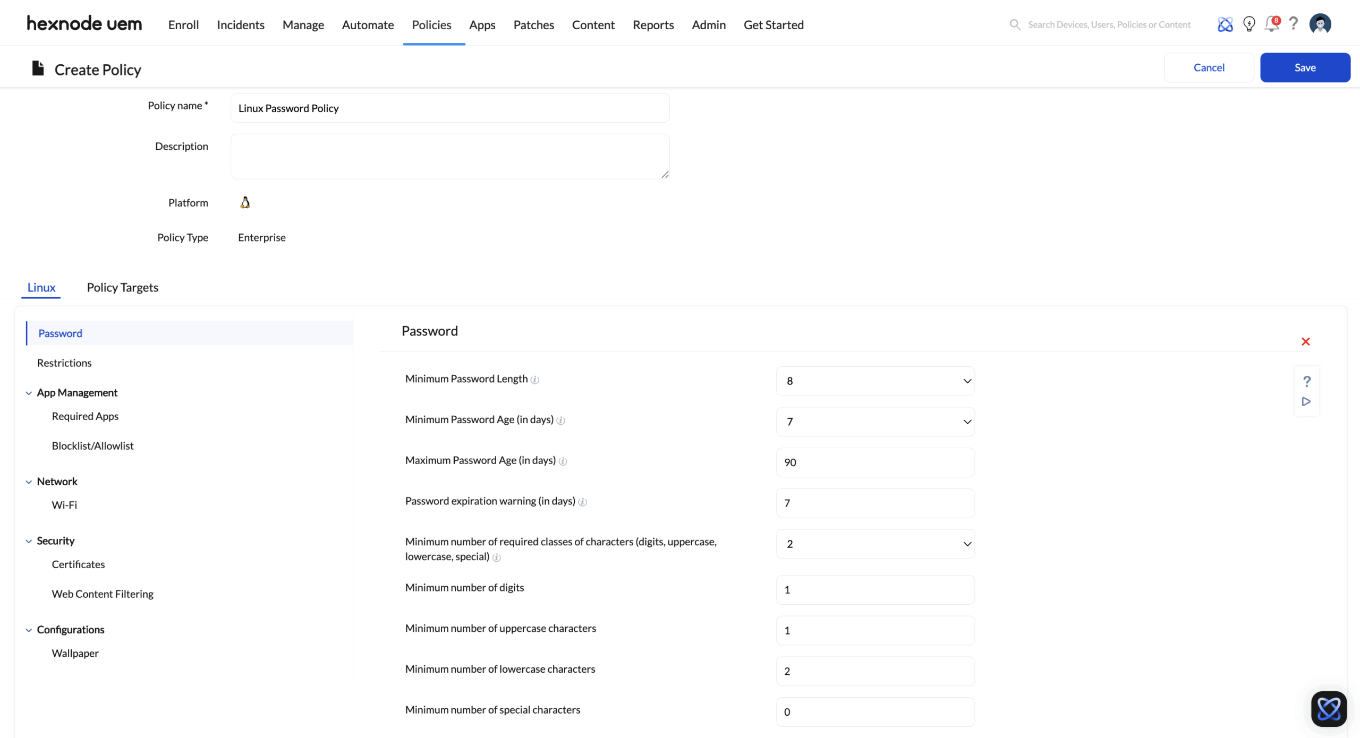Image resolution: width=1360 pixels, height=738 pixels.
Task: Click the Save button
Action: [1305, 67]
